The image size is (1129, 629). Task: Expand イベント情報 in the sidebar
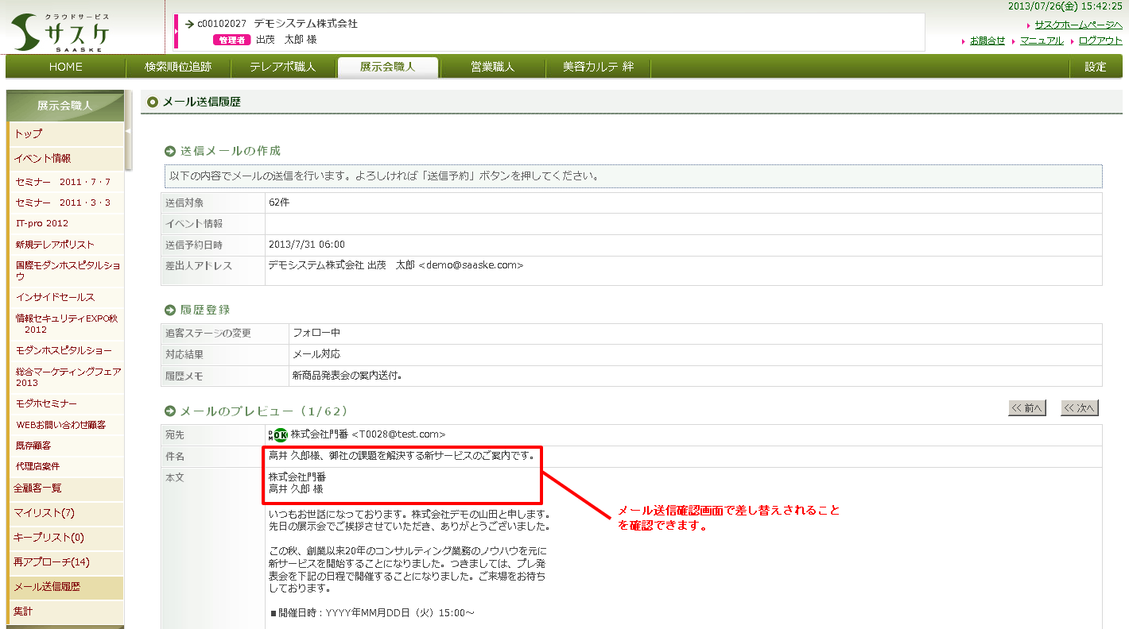42,158
